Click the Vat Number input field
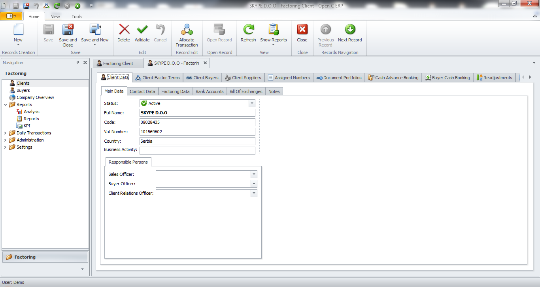 [x=197, y=132]
